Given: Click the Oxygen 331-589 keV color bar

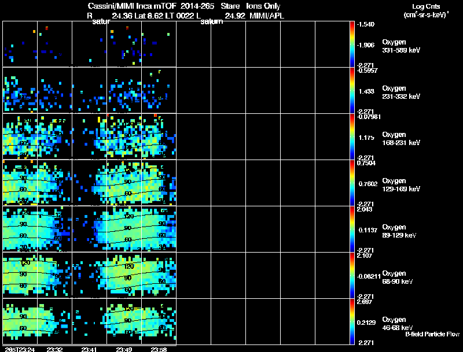Looking at the screenshot, I should [352, 44].
